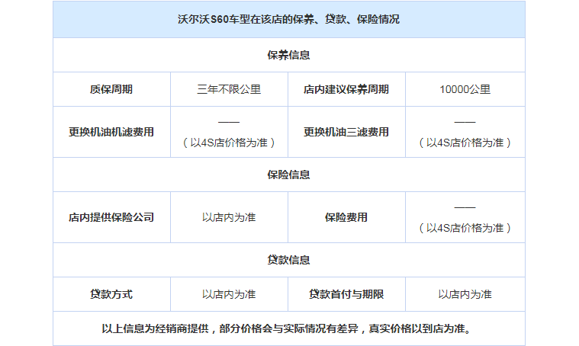This screenshot has width=579, height=346.
Task: Click the 保险费用 label cell
Action: (346, 217)
